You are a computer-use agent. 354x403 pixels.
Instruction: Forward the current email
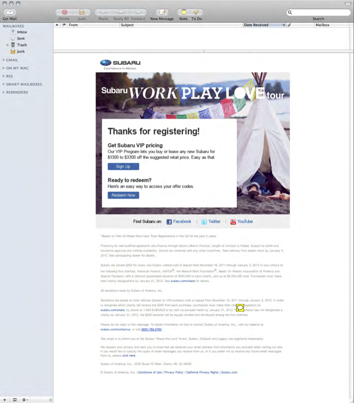(138, 12)
